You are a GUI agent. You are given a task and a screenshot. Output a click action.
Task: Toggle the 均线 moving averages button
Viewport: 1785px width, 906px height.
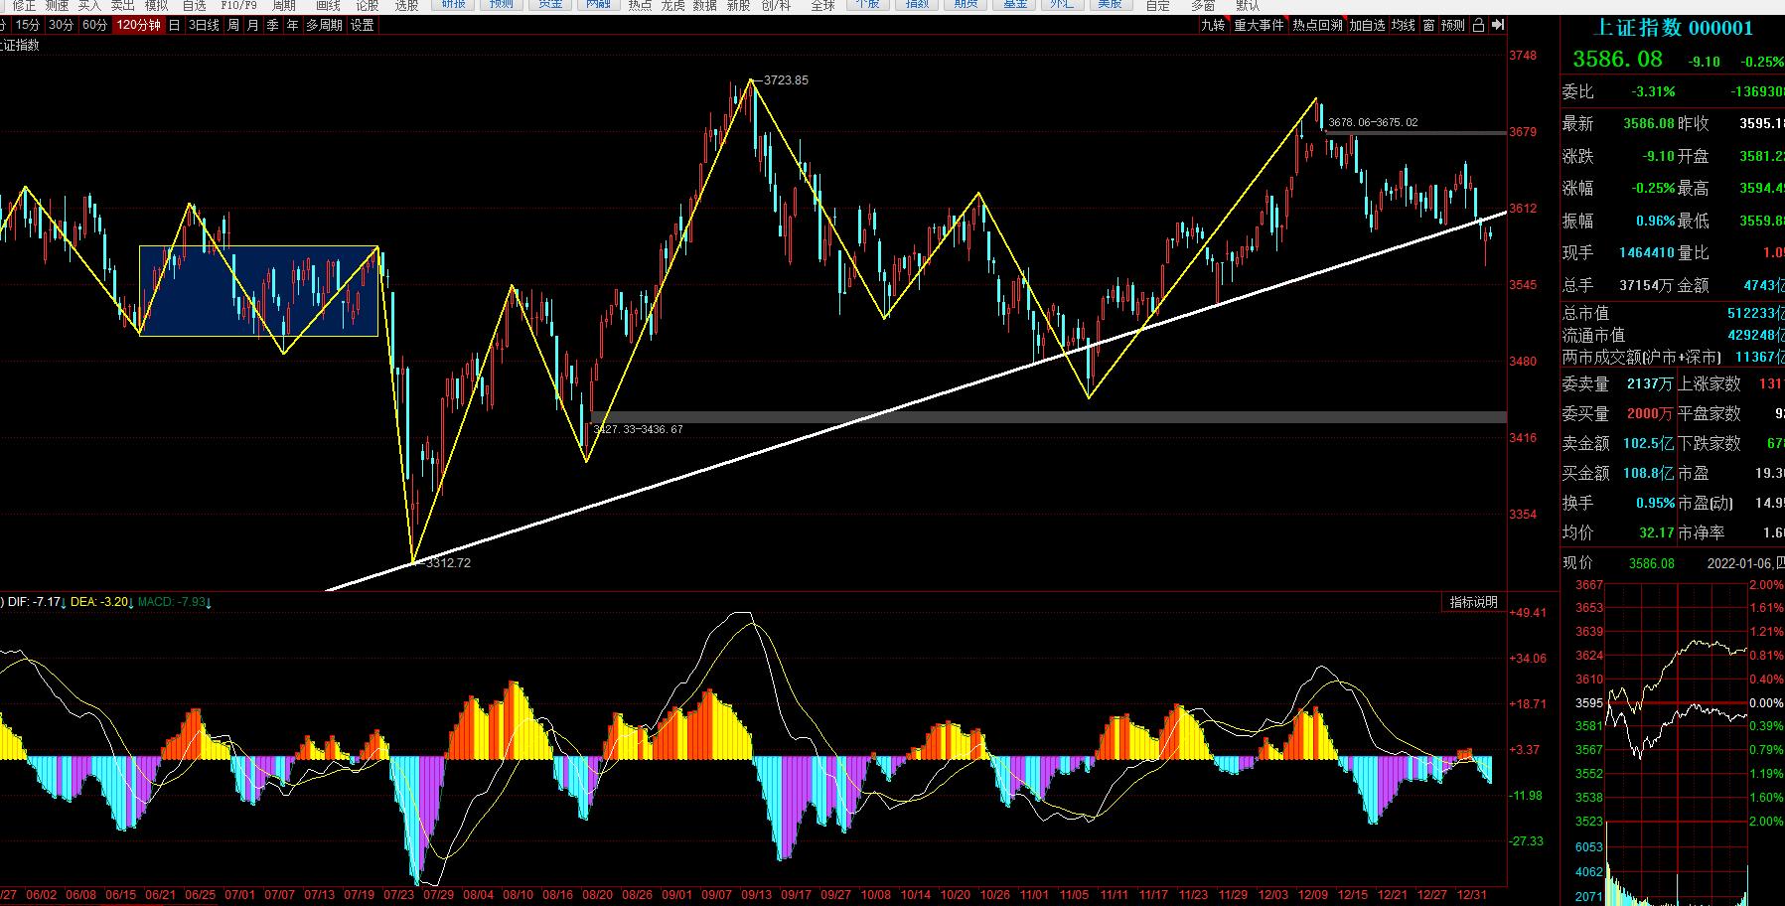tap(1403, 25)
